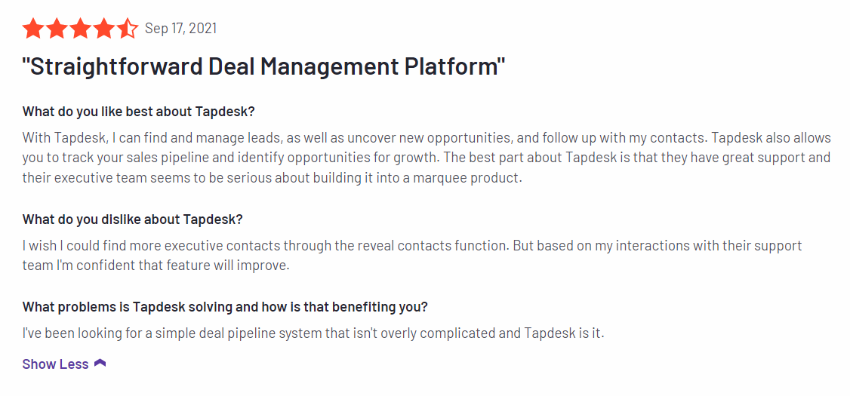Select the fourth rating star
This screenshot has width=850, height=396.
(x=103, y=29)
